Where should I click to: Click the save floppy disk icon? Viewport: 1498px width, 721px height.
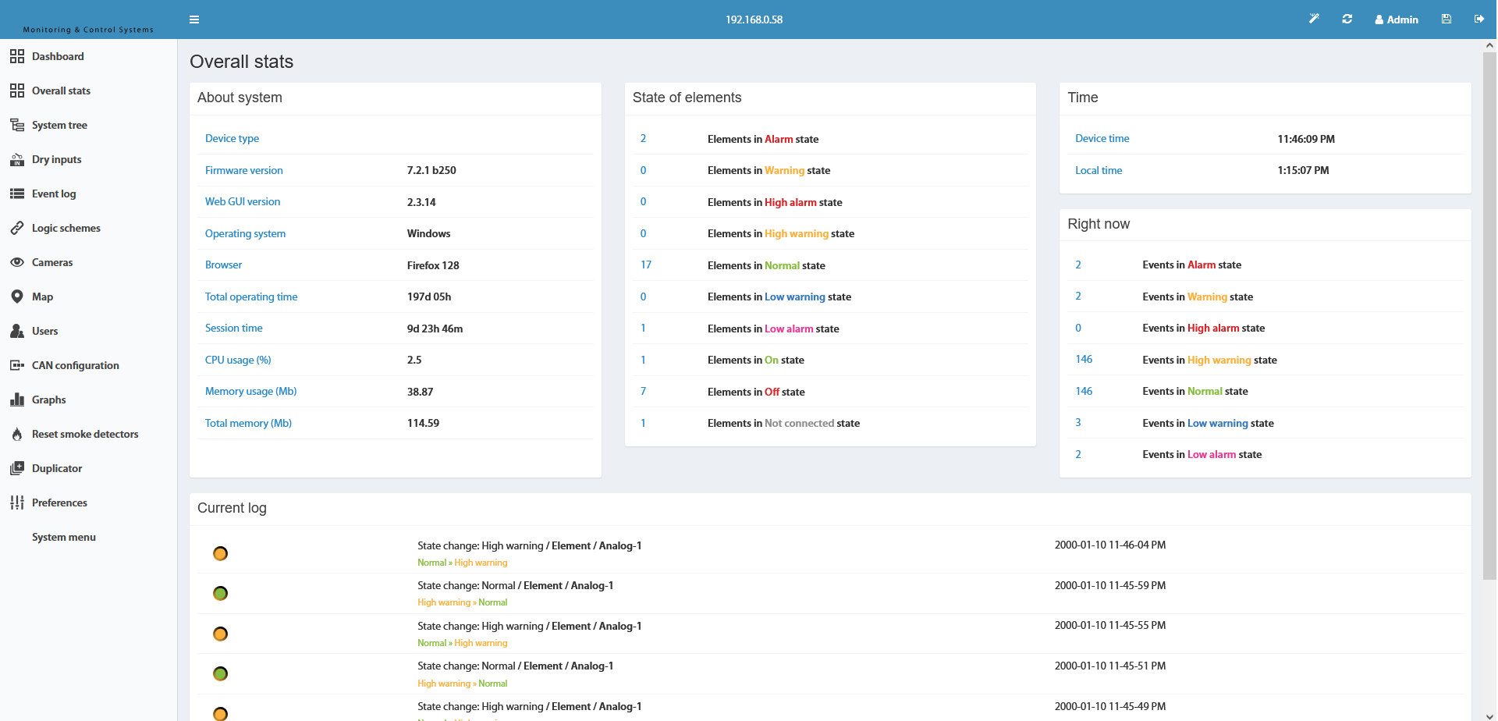(x=1447, y=19)
